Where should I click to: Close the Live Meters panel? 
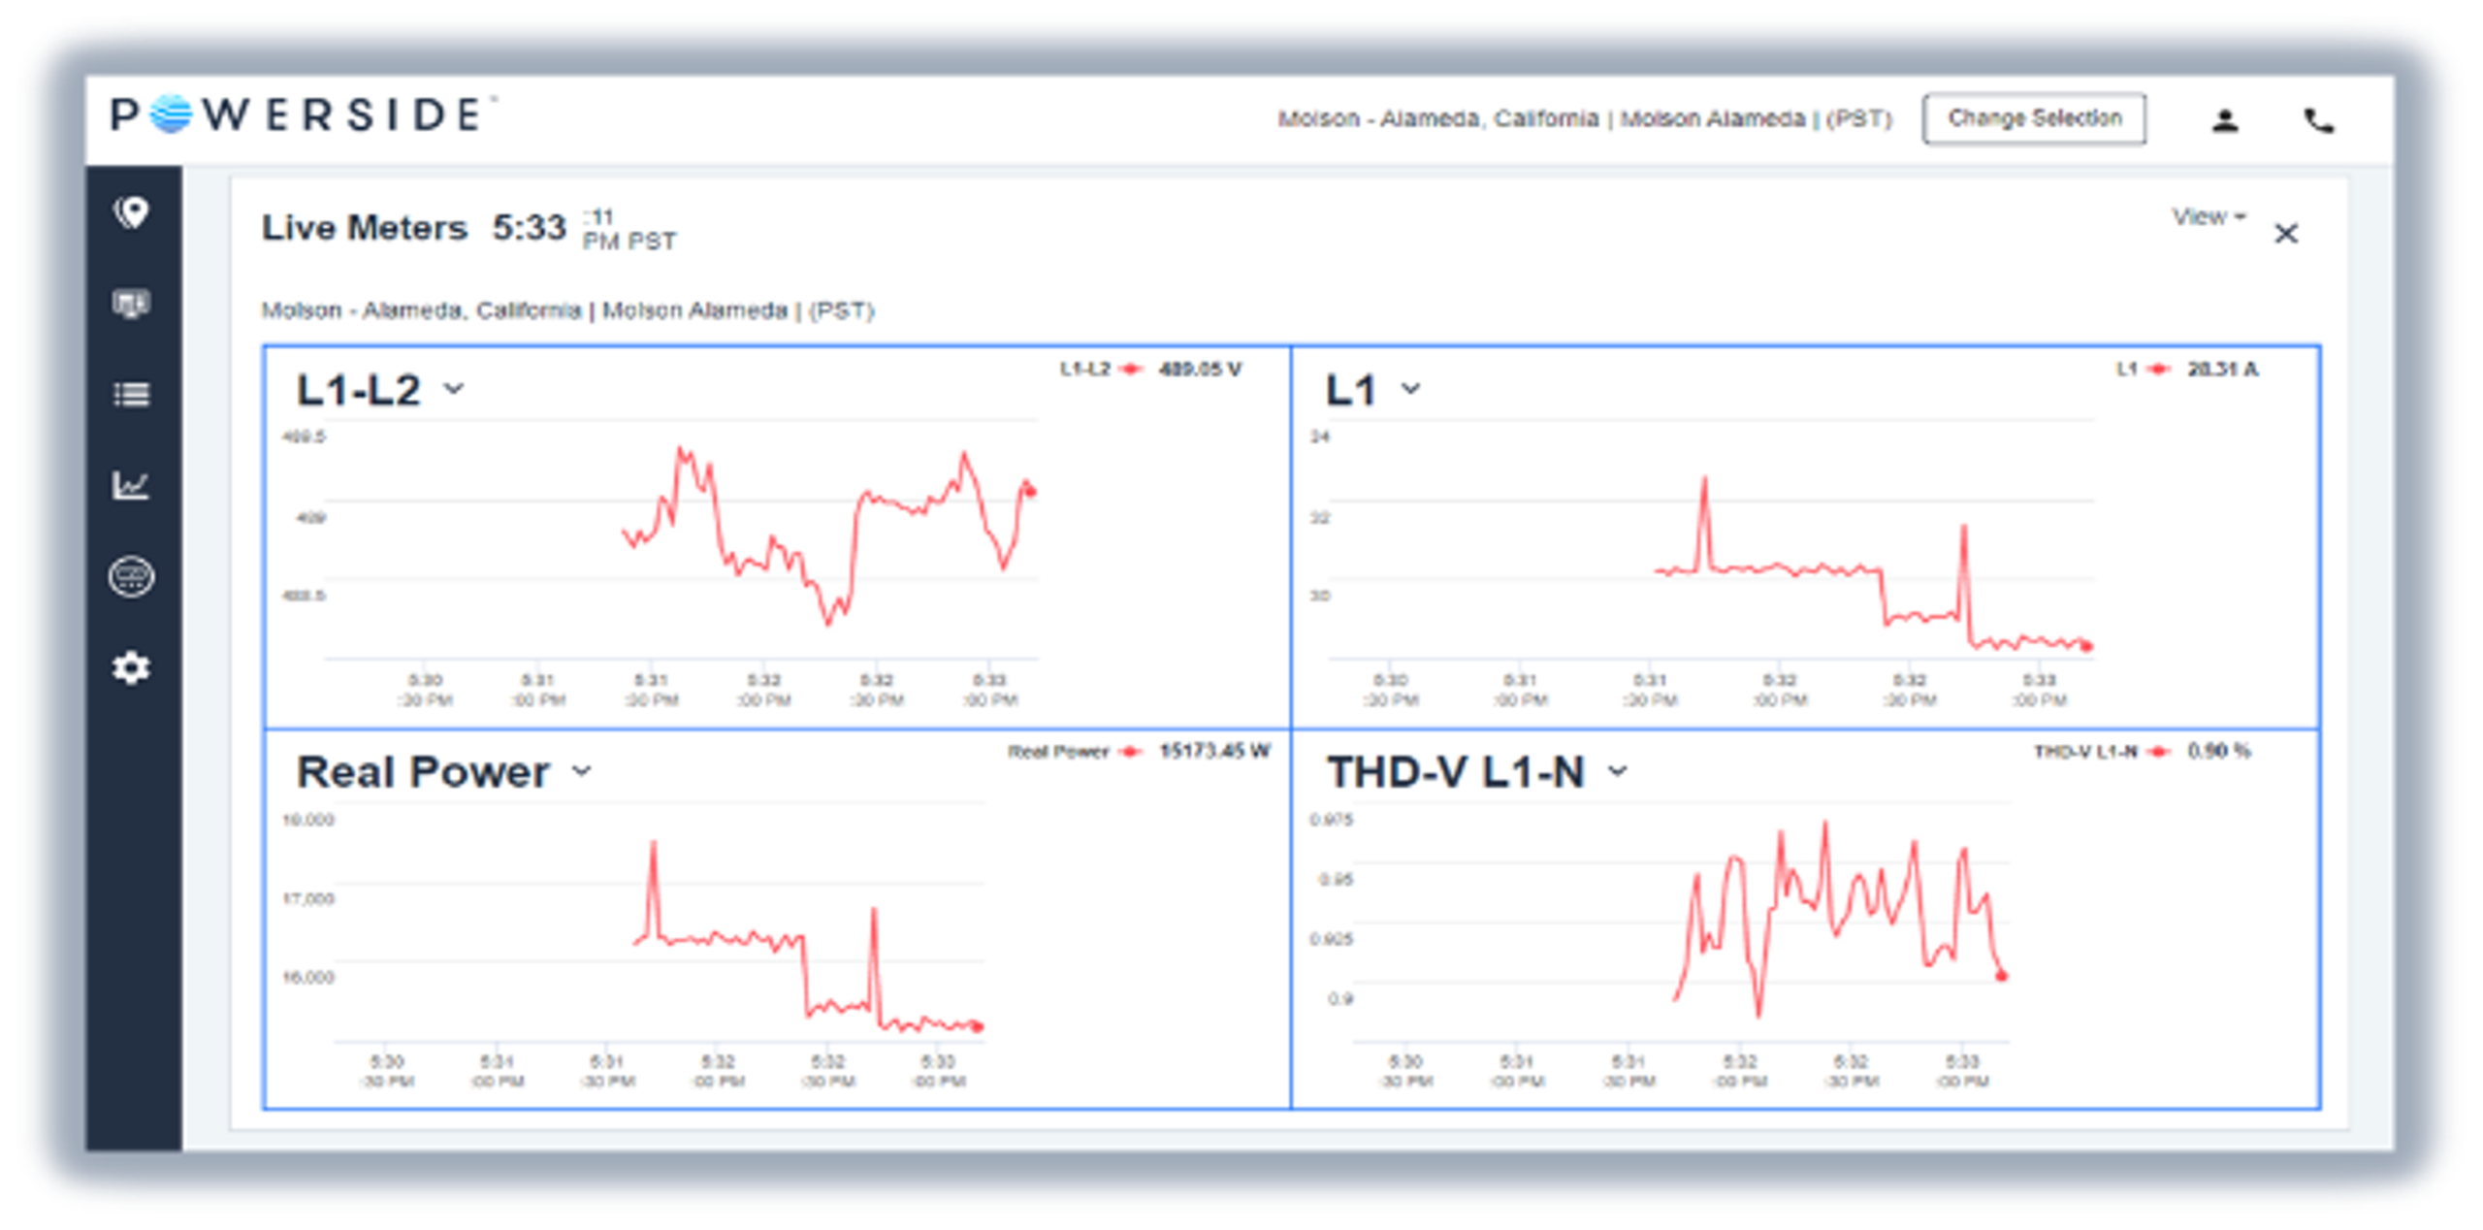2286,234
